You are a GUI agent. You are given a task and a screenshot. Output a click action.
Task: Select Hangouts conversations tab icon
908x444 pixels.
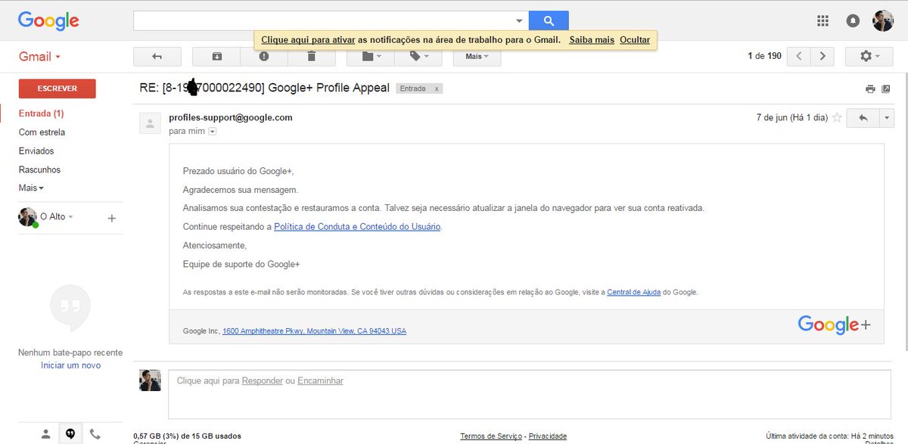(x=70, y=433)
